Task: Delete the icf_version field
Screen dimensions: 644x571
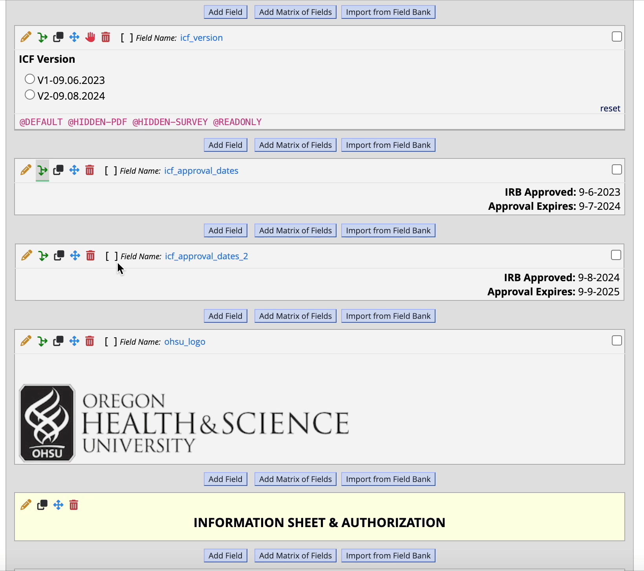Action: tap(106, 37)
